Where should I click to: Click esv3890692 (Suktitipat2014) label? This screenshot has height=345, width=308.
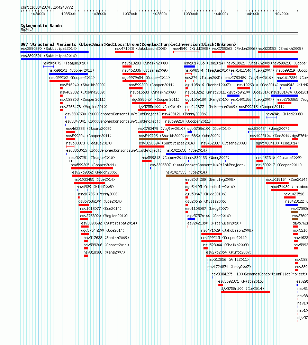tap(109, 223)
